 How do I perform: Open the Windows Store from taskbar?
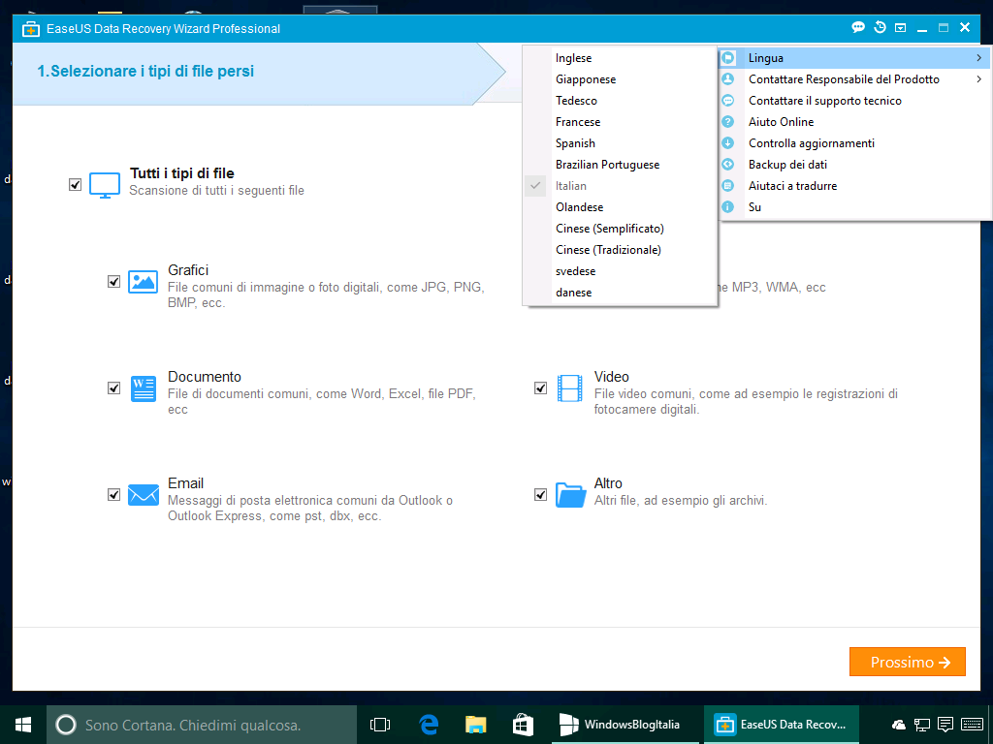(523, 725)
